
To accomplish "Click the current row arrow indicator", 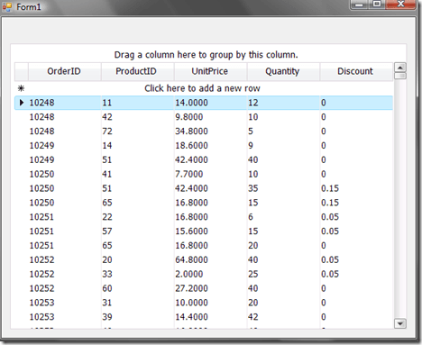I will pos(22,103).
